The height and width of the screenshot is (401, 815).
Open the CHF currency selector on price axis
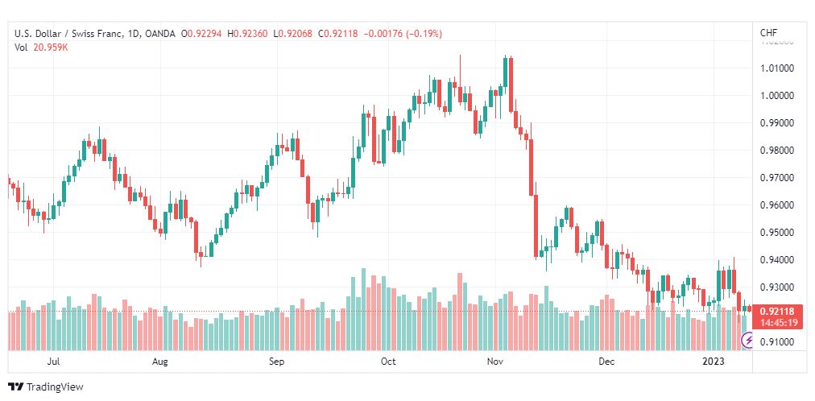click(769, 33)
